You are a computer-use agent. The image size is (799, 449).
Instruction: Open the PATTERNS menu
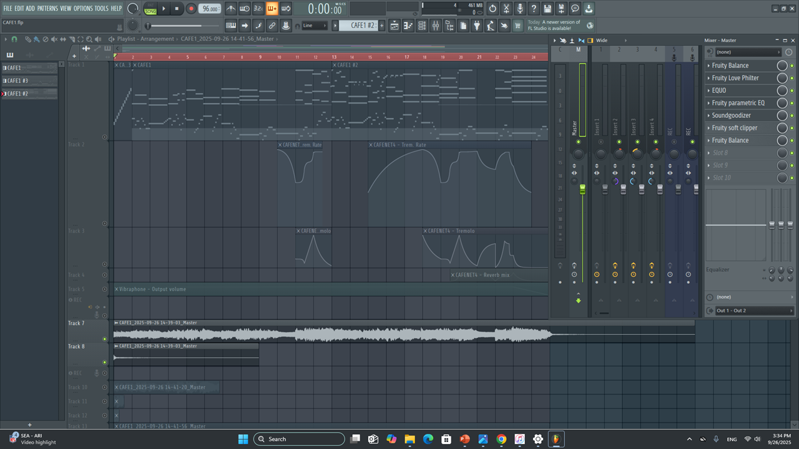pyautogui.click(x=47, y=9)
